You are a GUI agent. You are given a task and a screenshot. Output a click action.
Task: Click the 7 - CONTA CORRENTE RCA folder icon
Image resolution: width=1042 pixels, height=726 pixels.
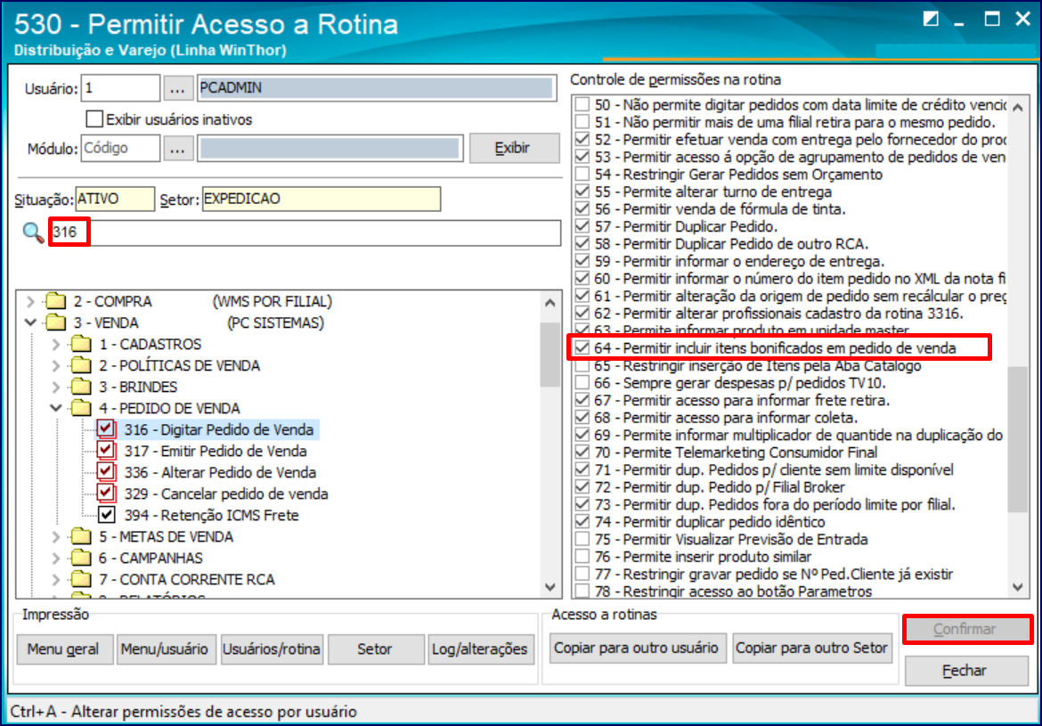click(x=82, y=579)
